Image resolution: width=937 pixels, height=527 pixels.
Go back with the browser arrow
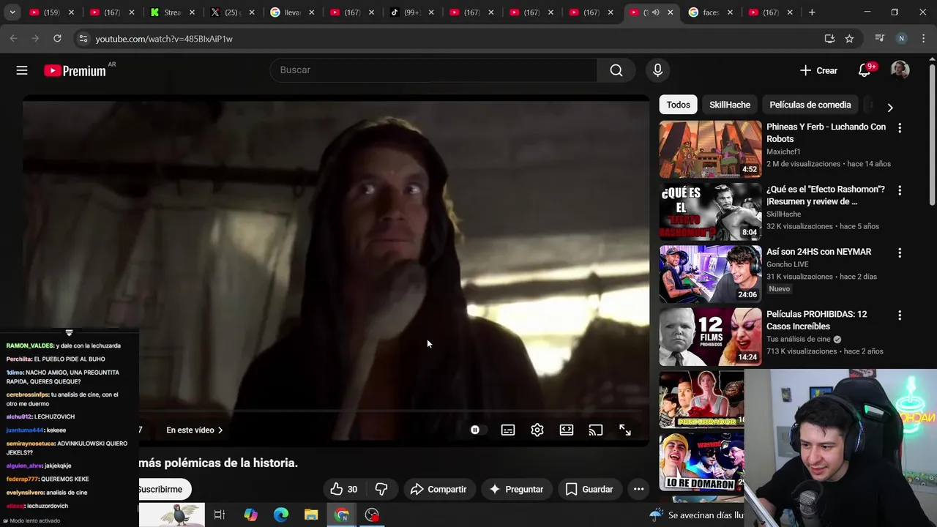(x=13, y=39)
